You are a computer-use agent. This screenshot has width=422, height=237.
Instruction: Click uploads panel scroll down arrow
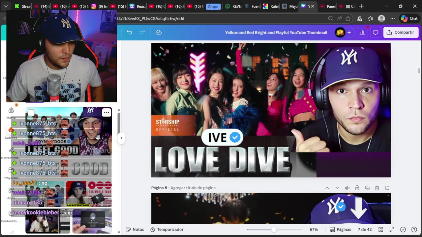coord(119,232)
